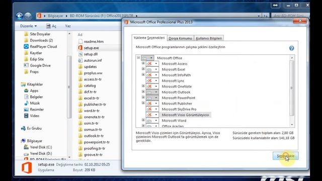
Task: Select setup.exe file icon
Action: point(80,48)
